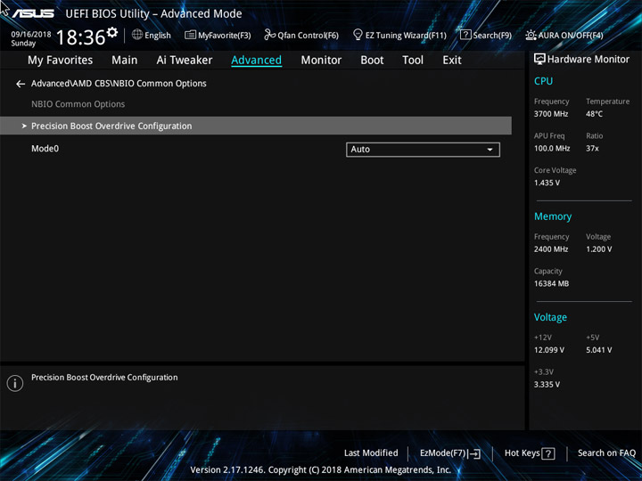
Task: Click the clock settings gear icon
Action: pos(111,32)
